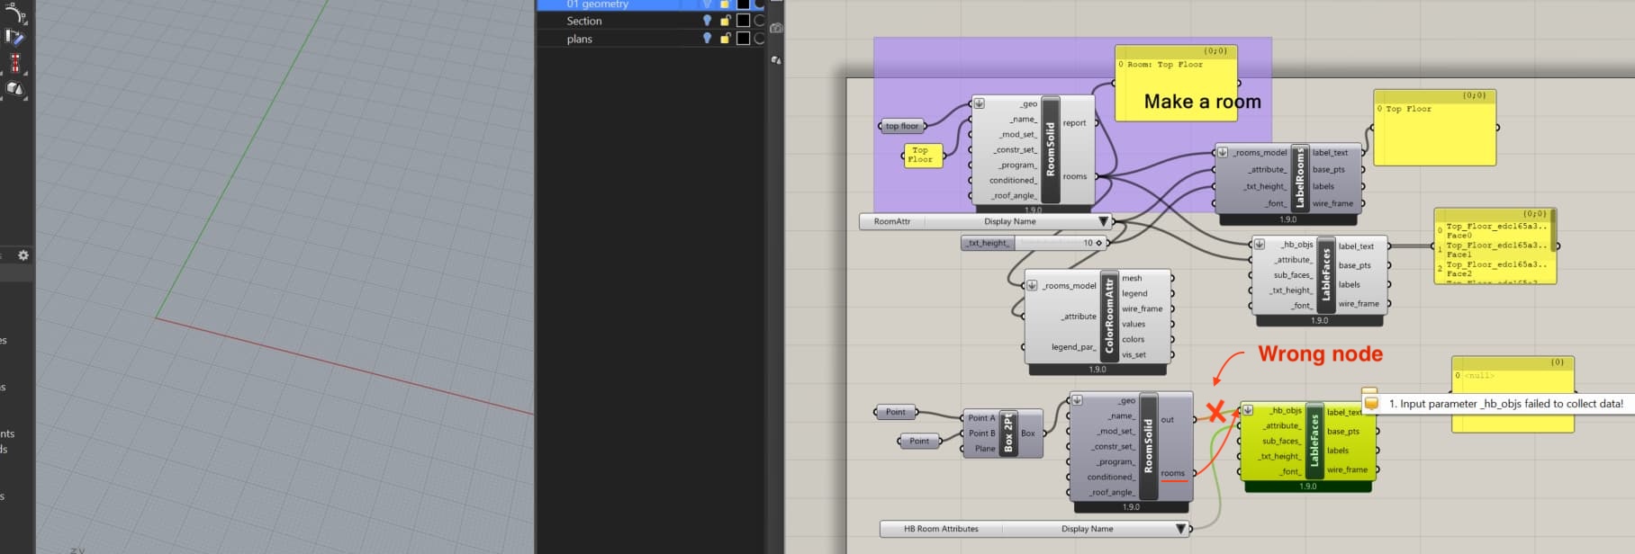This screenshot has width=1635, height=554.
Task: Click the arrow icon on ColorRoomAttr component
Action: coord(1032,285)
